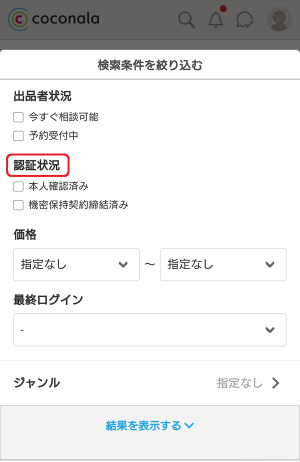Tick the 機密保持契約締結済み checkbox
This screenshot has height=462, width=300.
point(18,204)
